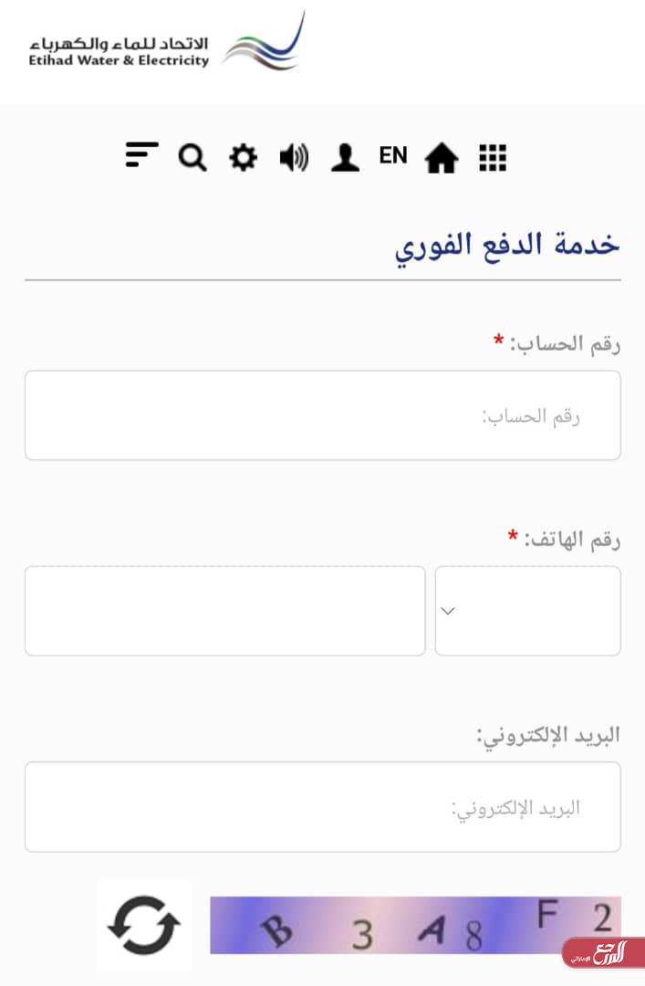The height and width of the screenshot is (986, 645).
Task: Open the sort/filter lines menu icon
Action: (x=141, y=155)
